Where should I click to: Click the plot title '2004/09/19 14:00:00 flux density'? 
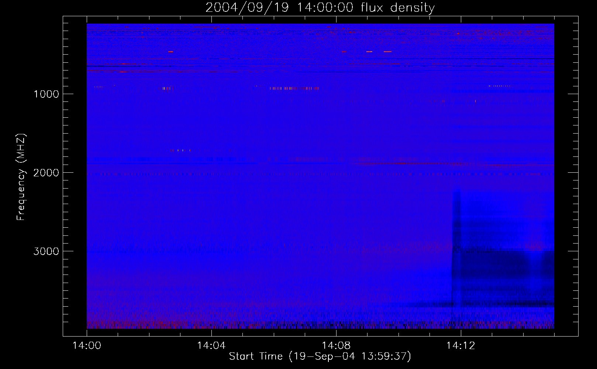point(320,8)
